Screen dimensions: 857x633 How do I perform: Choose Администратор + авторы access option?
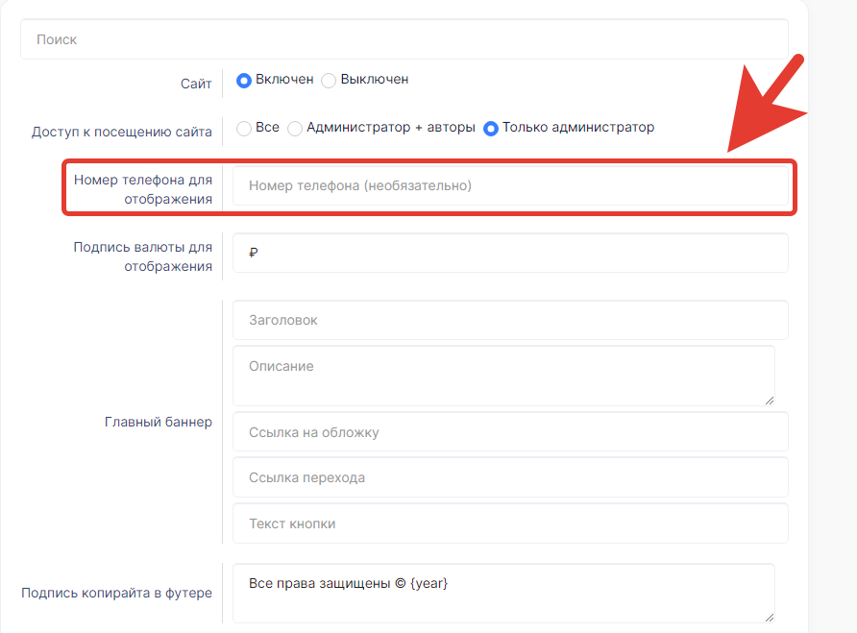[295, 129]
